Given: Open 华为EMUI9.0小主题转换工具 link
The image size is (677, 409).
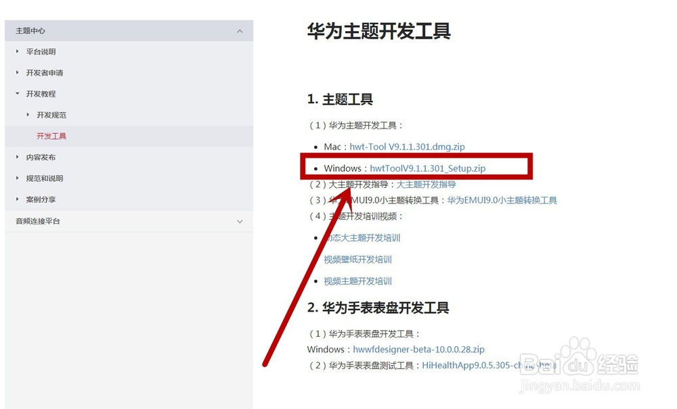Looking at the screenshot, I should (502, 200).
